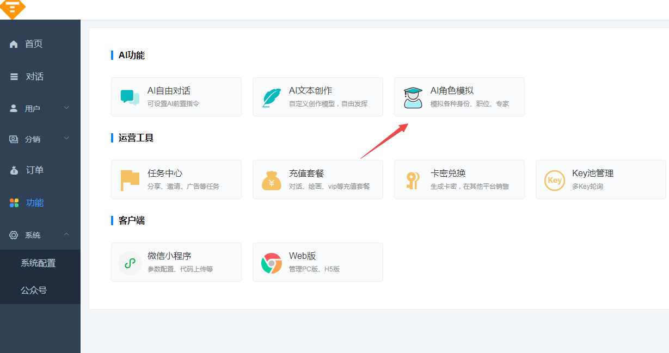Open the Key池管理 card title

[593, 174]
